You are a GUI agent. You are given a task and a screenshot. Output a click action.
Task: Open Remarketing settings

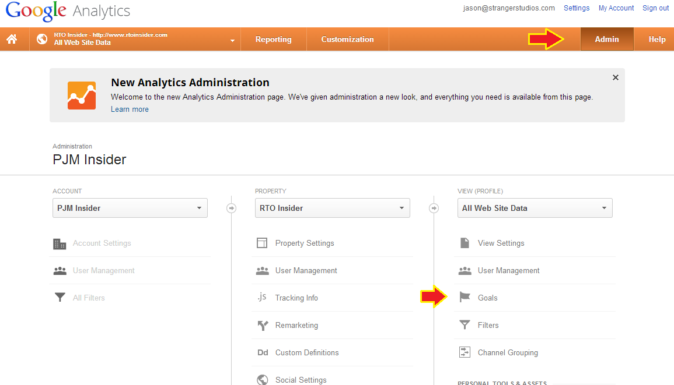click(296, 326)
